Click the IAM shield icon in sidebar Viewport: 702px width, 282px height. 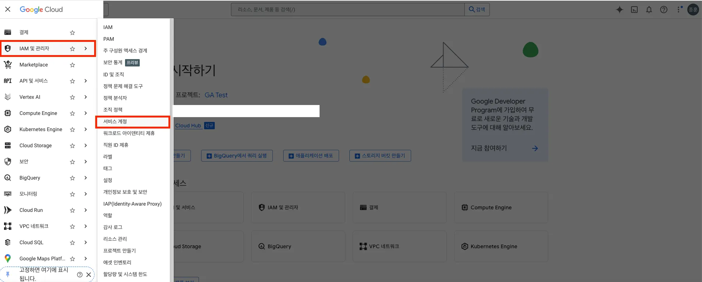(x=8, y=48)
